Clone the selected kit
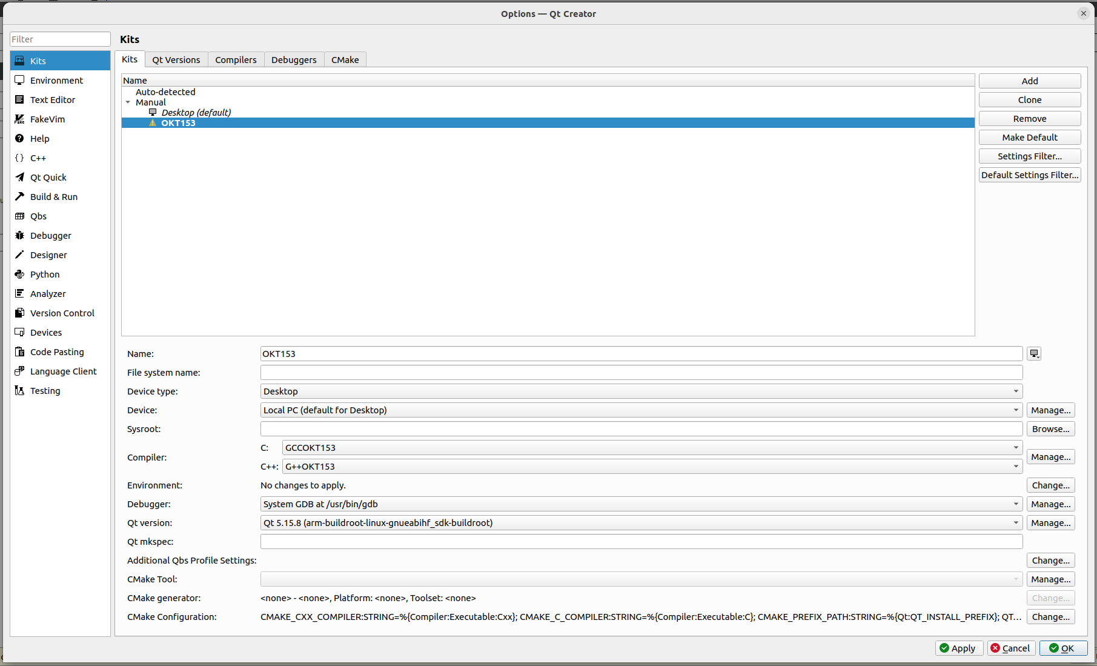This screenshot has height=666, width=1097. click(1030, 100)
